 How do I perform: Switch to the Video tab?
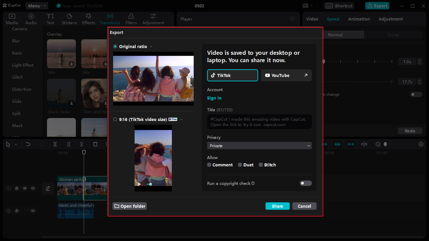coord(312,19)
